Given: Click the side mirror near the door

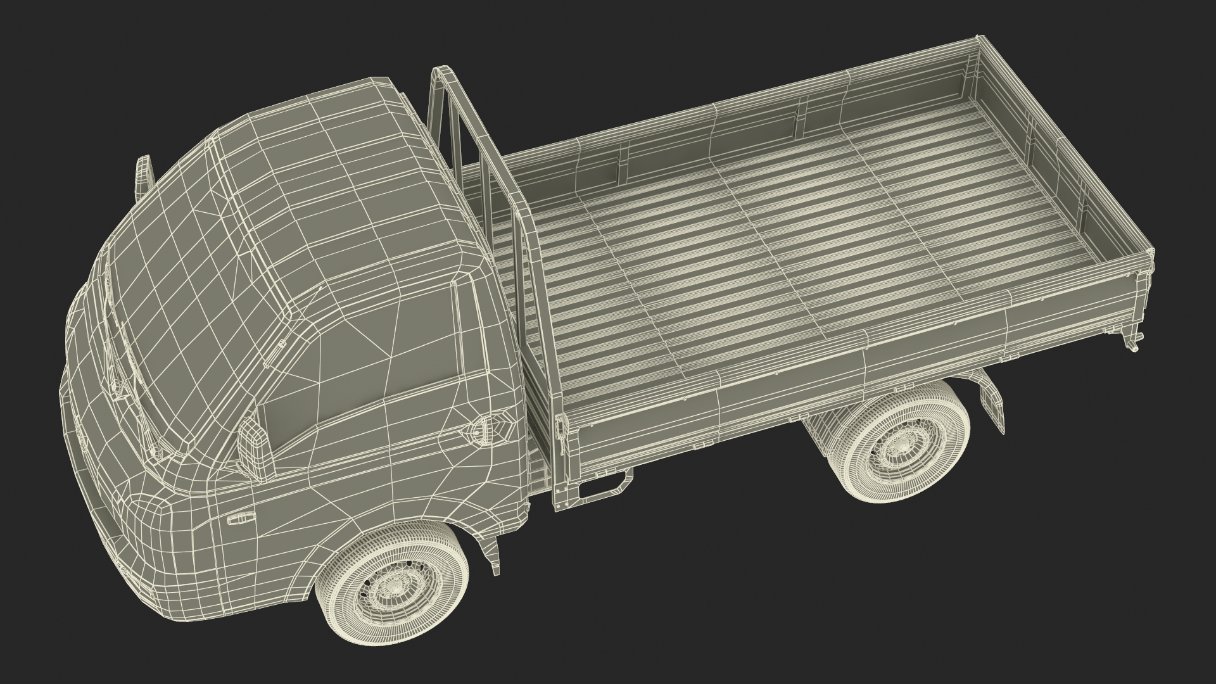Looking at the screenshot, I should click(255, 450).
